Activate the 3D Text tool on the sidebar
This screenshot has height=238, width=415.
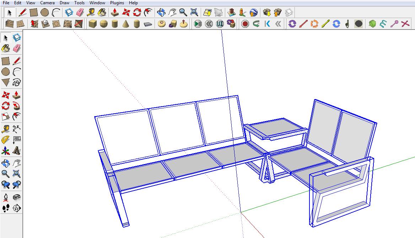coord(16,151)
